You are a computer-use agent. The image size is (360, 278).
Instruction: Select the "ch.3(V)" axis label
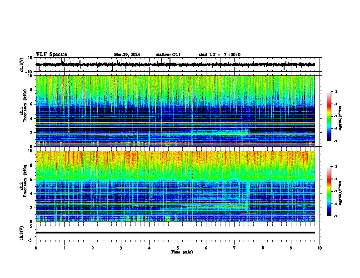pos(22,233)
